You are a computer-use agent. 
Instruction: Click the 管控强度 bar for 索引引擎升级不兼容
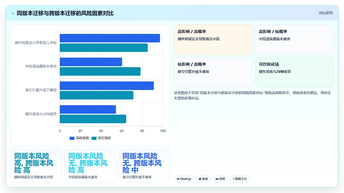point(96,95)
